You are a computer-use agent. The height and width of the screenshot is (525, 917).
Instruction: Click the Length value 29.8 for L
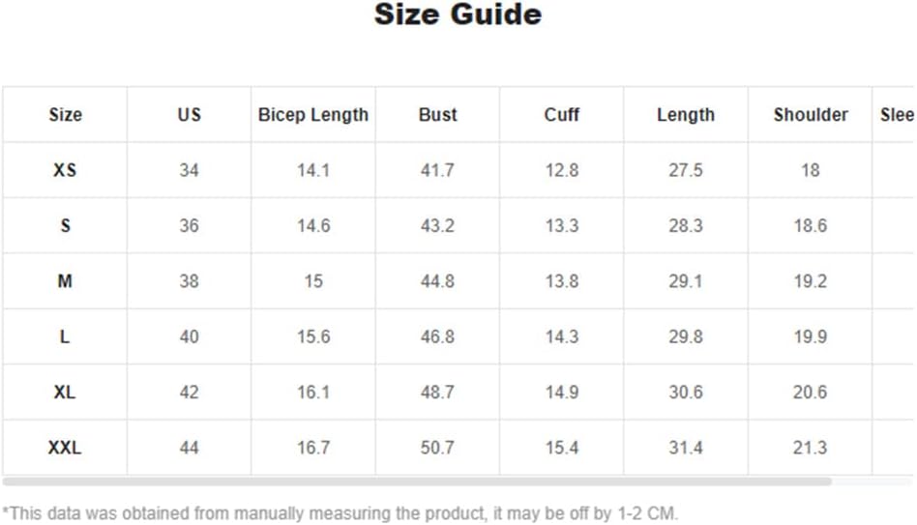tap(686, 336)
